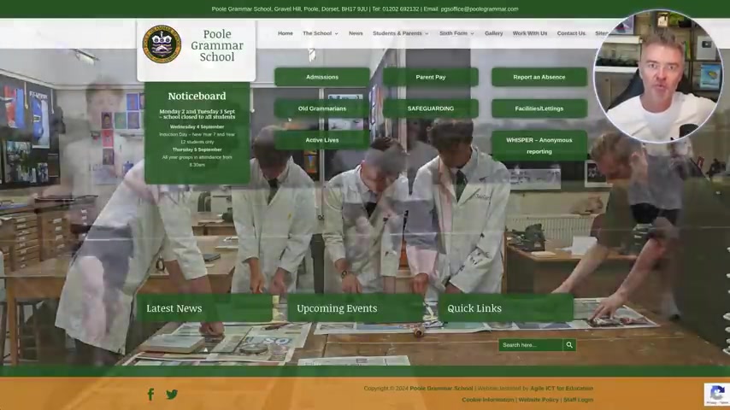
Task: Open the Contact Us menu item
Action: pyautogui.click(x=571, y=33)
